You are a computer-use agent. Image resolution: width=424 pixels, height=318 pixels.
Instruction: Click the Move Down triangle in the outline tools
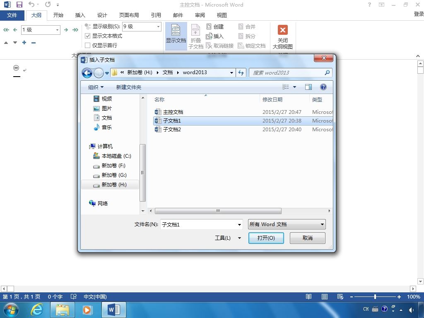tap(15, 43)
